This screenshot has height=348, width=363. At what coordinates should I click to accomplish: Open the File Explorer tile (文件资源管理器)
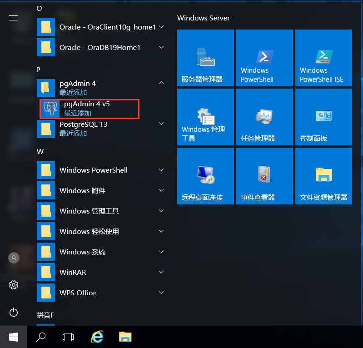323,176
